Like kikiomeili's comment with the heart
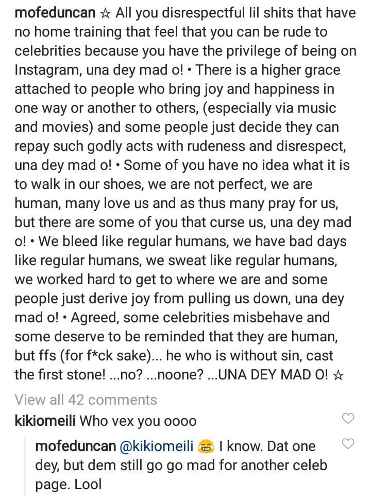The height and width of the screenshot is (503, 371). (x=349, y=419)
